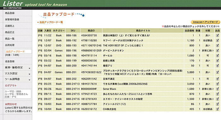Open 返金登録 in the sidebar
This screenshot has width=221, height=120.
(10, 61)
